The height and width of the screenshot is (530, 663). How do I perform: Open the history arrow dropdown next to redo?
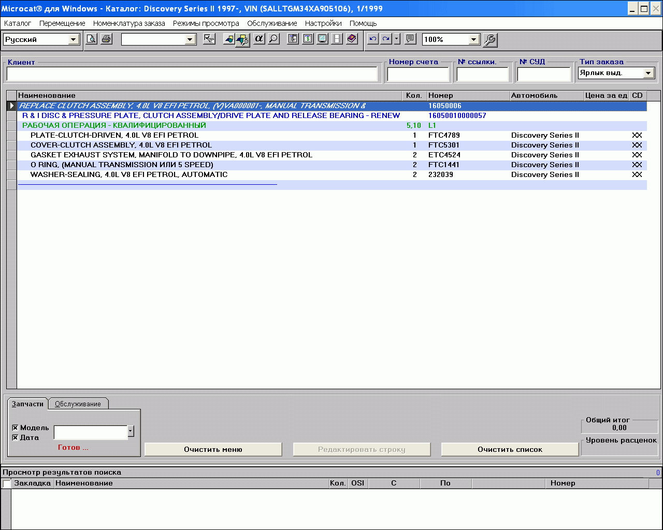tap(397, 39)
